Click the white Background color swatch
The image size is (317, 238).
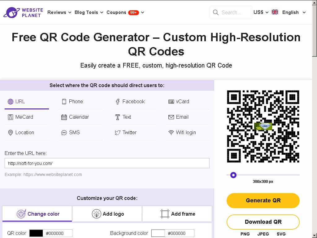pos(158,233)
